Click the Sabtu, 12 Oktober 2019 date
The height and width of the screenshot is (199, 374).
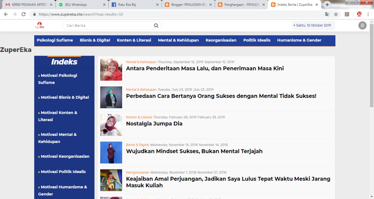click(x=314, y=25)
